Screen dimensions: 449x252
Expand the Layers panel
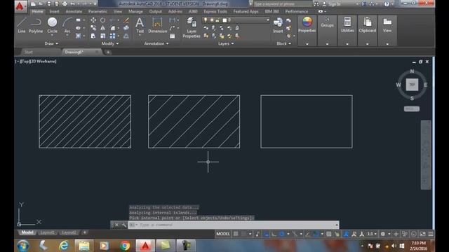click(x=226, y=43)
